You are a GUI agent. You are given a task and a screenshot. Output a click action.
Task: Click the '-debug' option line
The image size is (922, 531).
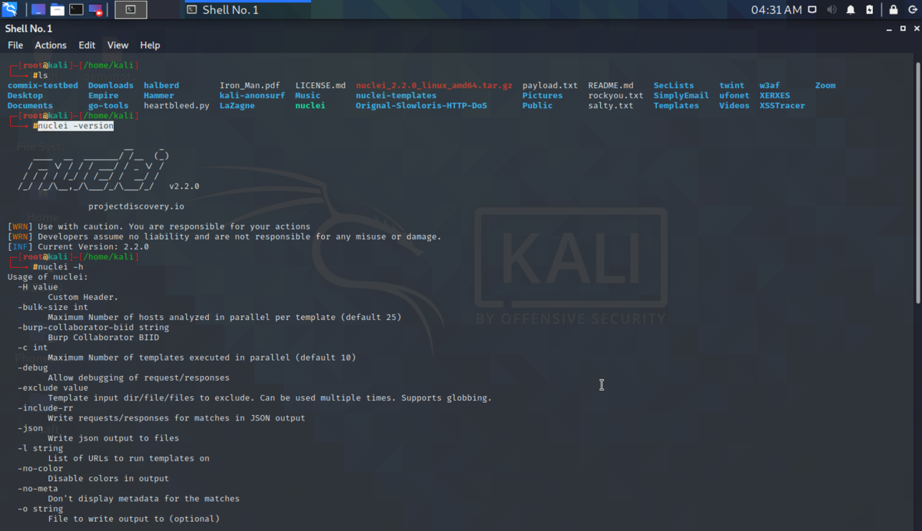33,368
